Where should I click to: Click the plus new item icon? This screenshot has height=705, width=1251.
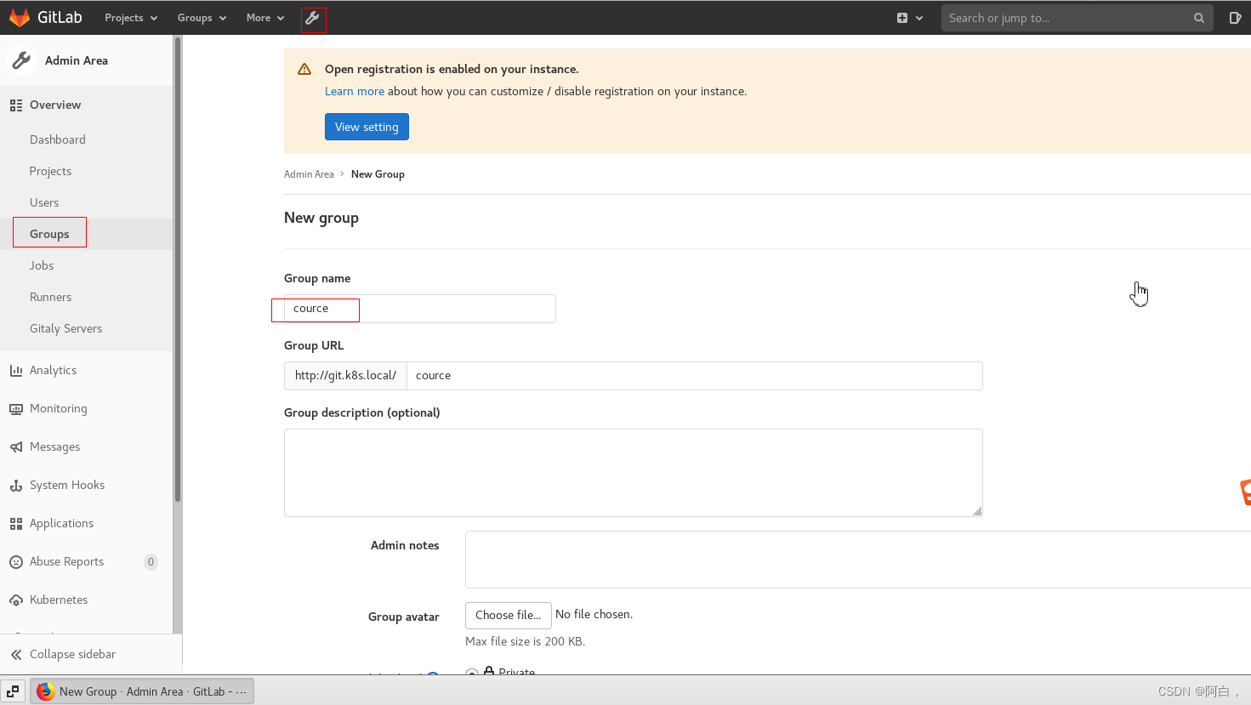pos(902,18)
